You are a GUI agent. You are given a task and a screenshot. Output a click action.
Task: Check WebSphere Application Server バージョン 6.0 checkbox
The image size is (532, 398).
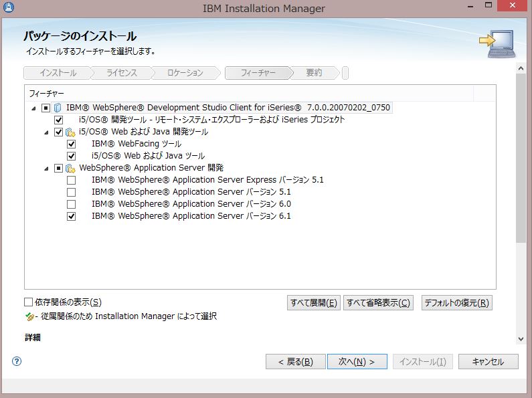71,205
